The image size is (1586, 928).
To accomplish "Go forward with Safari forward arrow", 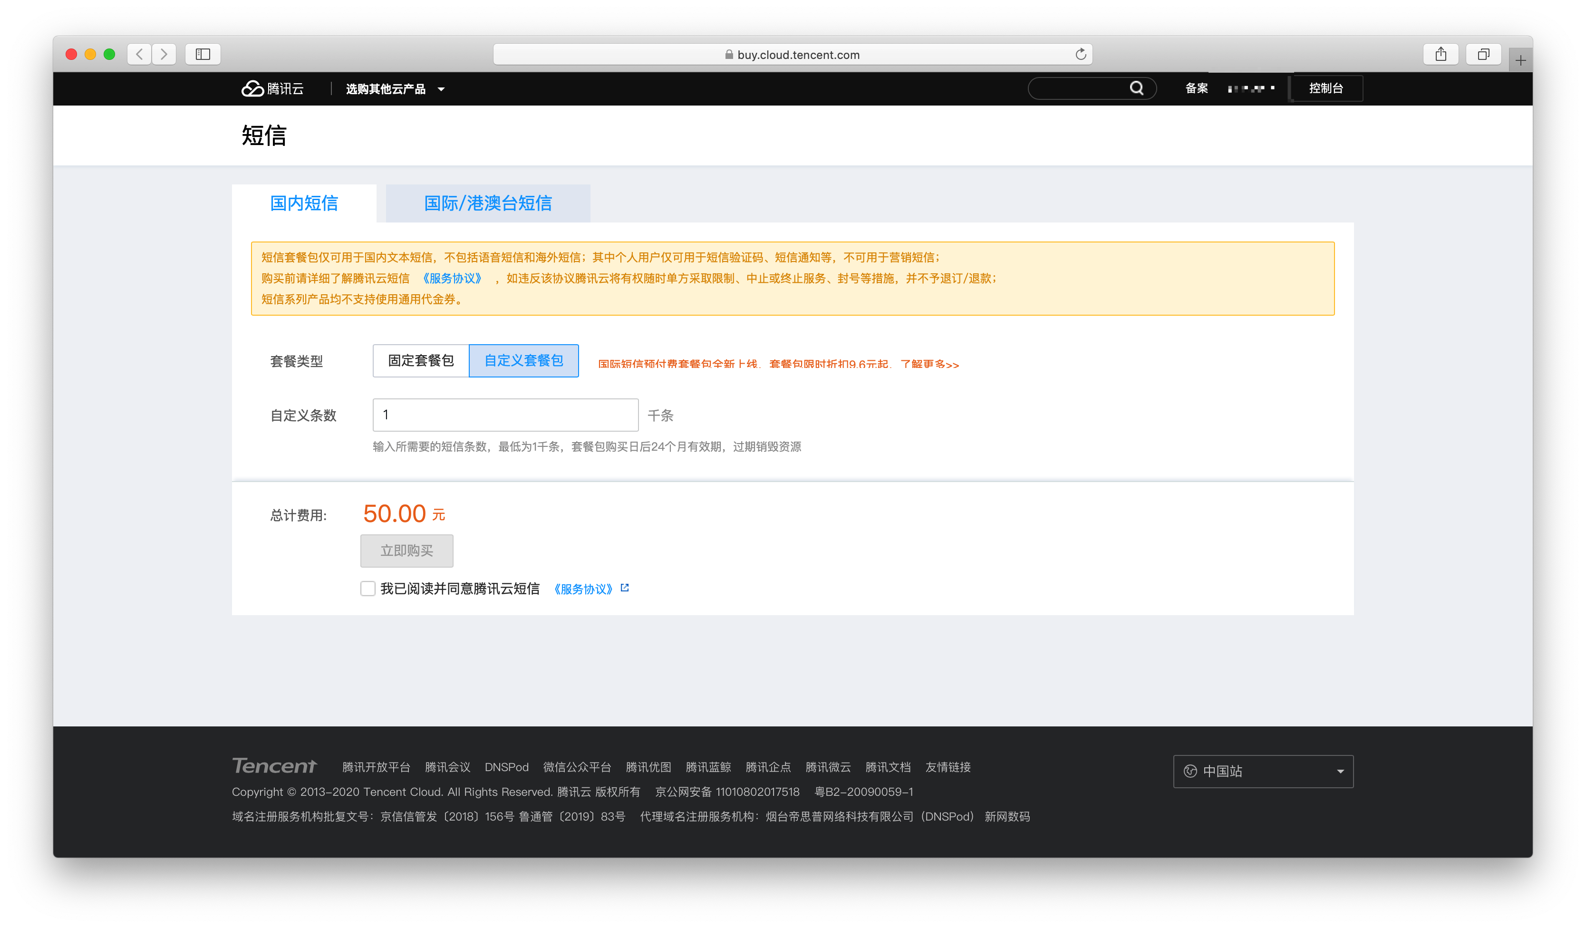I will coord(164,54).
